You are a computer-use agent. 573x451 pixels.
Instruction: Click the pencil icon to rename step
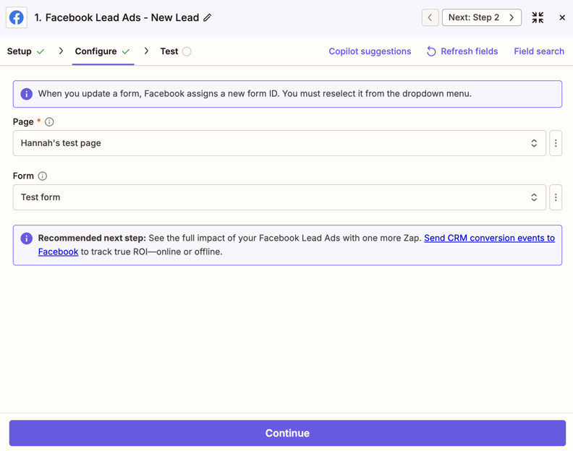pos(208,17)
